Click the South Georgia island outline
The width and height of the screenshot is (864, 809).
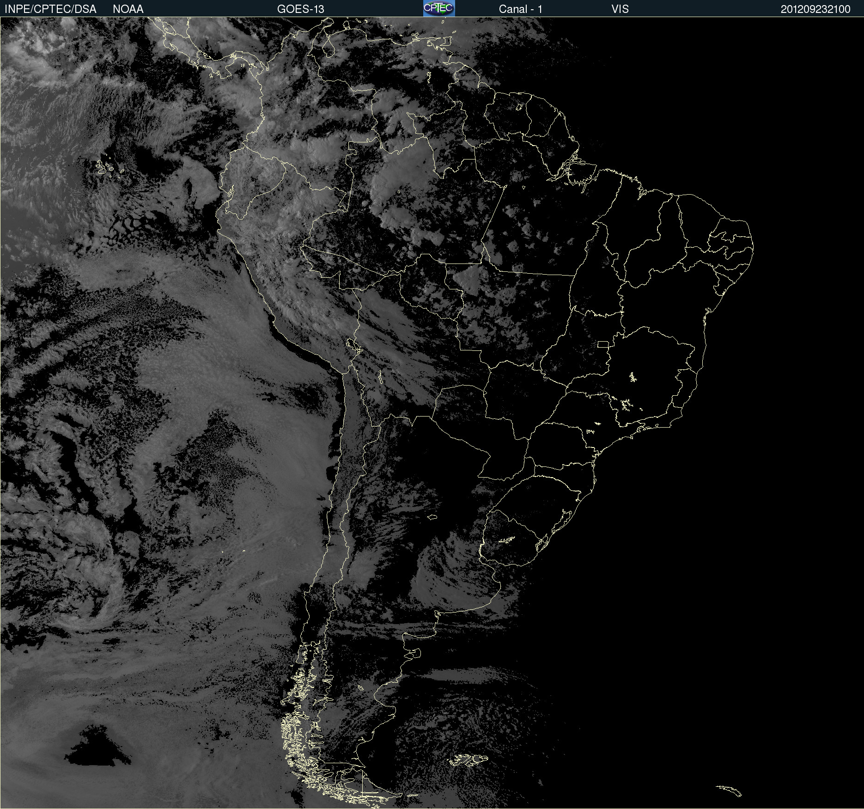point(729,790)
